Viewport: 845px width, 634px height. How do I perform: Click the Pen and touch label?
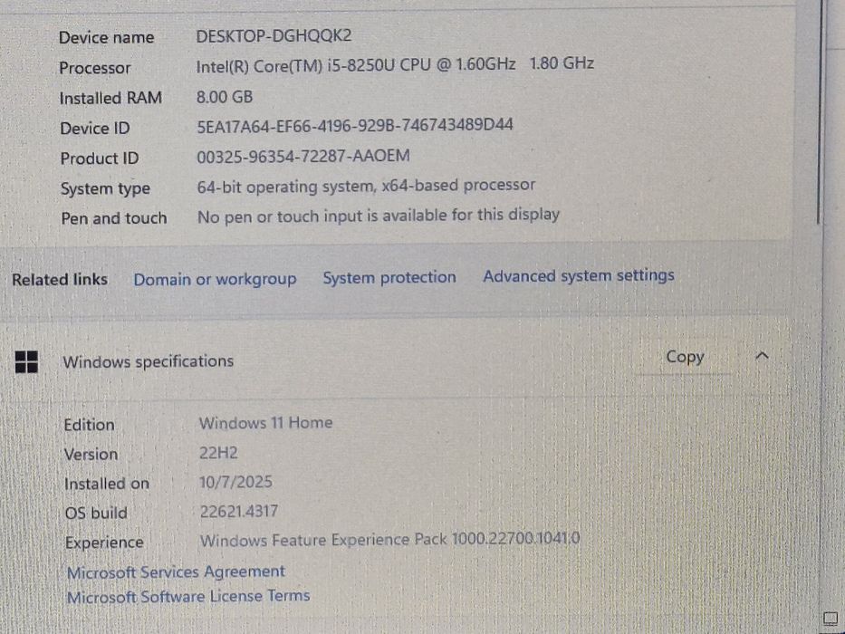(x=114, y=219)
